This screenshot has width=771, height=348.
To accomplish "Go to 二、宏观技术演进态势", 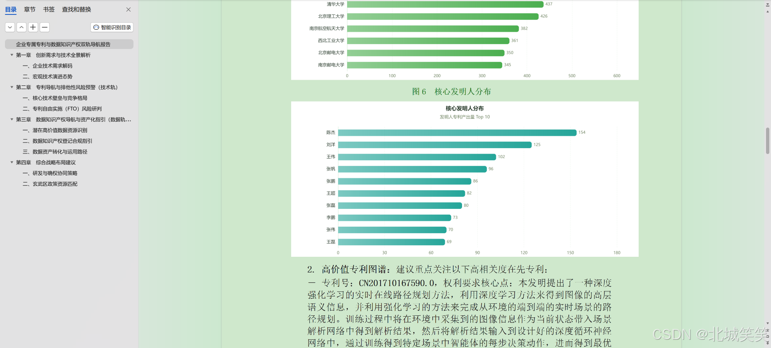I will click(48, 76).
